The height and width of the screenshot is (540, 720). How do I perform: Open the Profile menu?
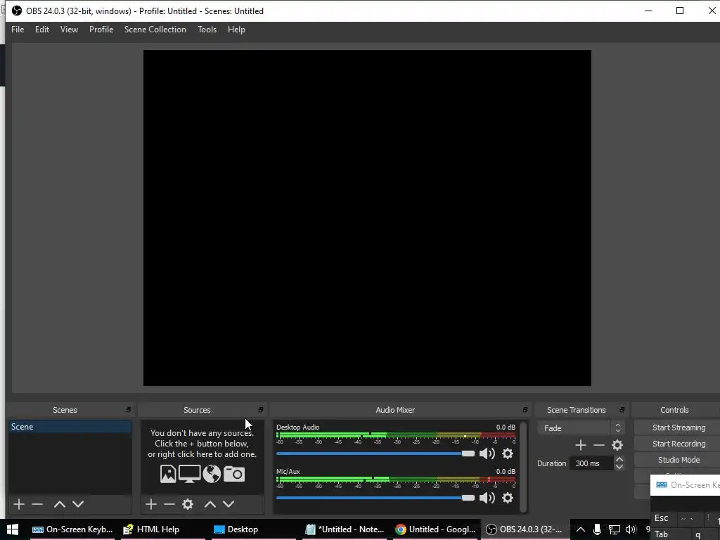(101, 30)
